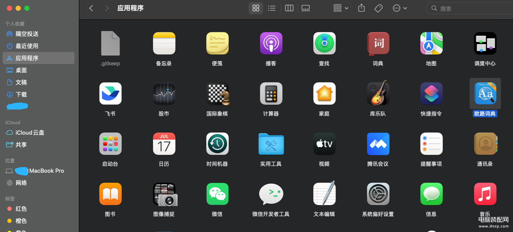The image size is (513, 232).
Task: Open the 快捷指令 Shortcuts app icon
Action: tap(431, 93)
